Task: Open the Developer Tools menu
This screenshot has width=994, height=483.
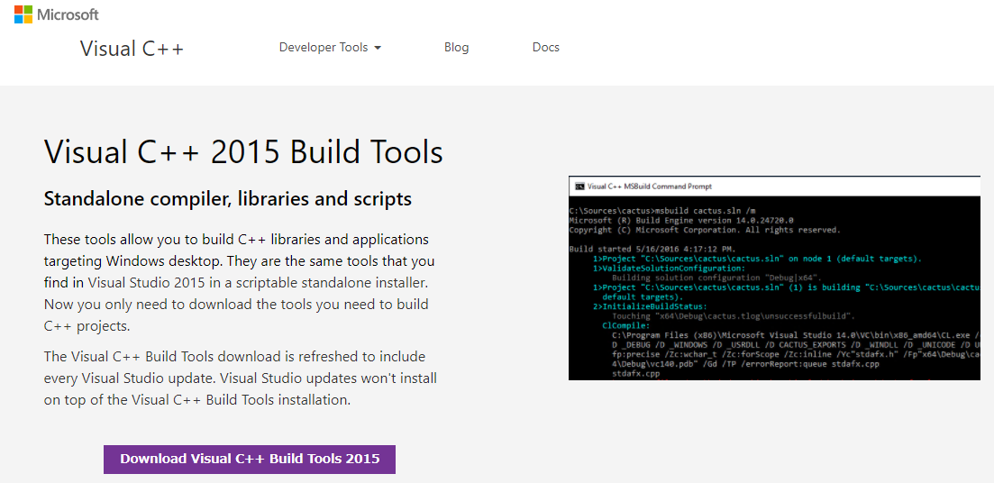Action: [324, 48]
